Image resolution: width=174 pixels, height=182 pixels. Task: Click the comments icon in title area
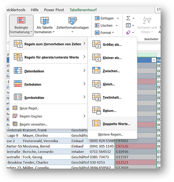pyautogui.click(x=158, y=9)
